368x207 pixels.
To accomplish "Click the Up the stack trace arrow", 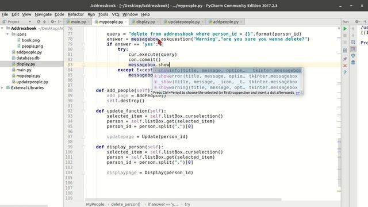I will pyautogui.click(x=353, y=29).
